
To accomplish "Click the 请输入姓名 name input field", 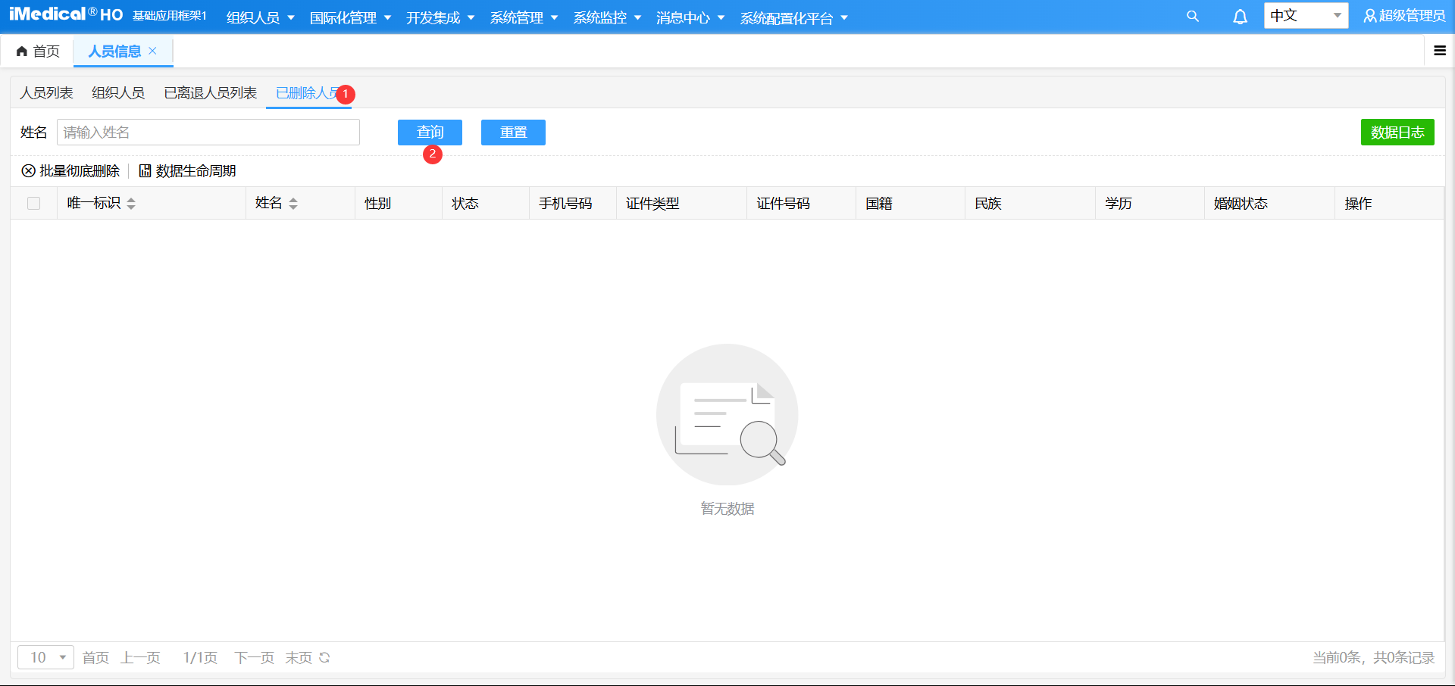I will (208, 132).
